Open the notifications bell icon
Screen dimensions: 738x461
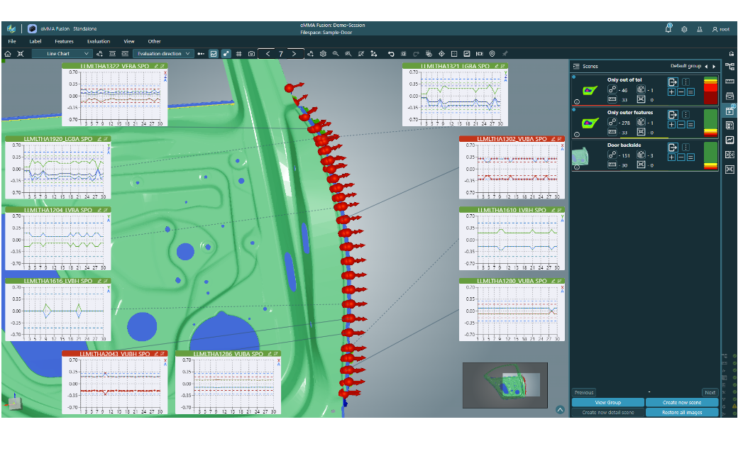[x=668, y=28]
